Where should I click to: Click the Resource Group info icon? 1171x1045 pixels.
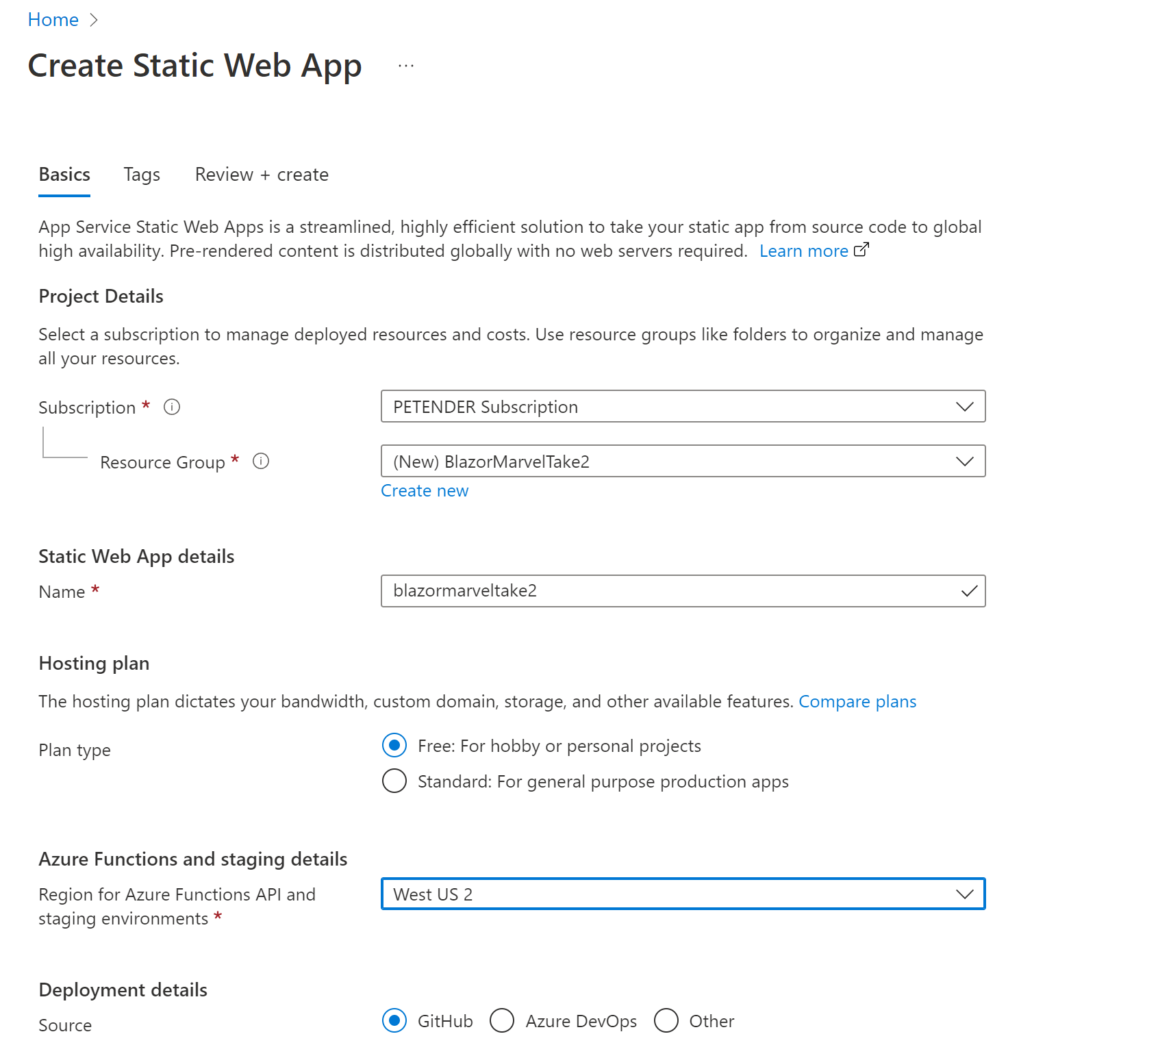pyautogui.click(x=261, y=461)
